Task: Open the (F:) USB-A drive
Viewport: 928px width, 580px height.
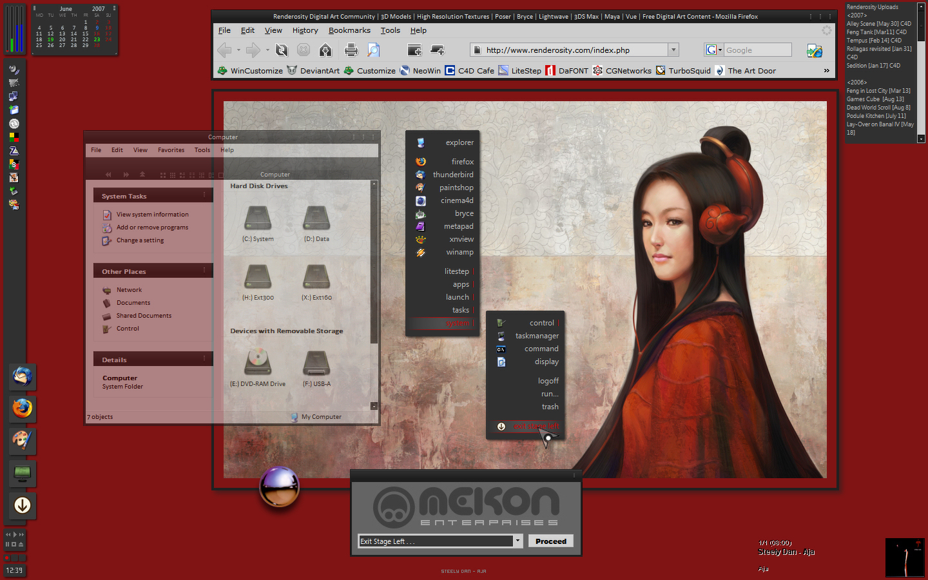Action: click(x=316, y=367)
